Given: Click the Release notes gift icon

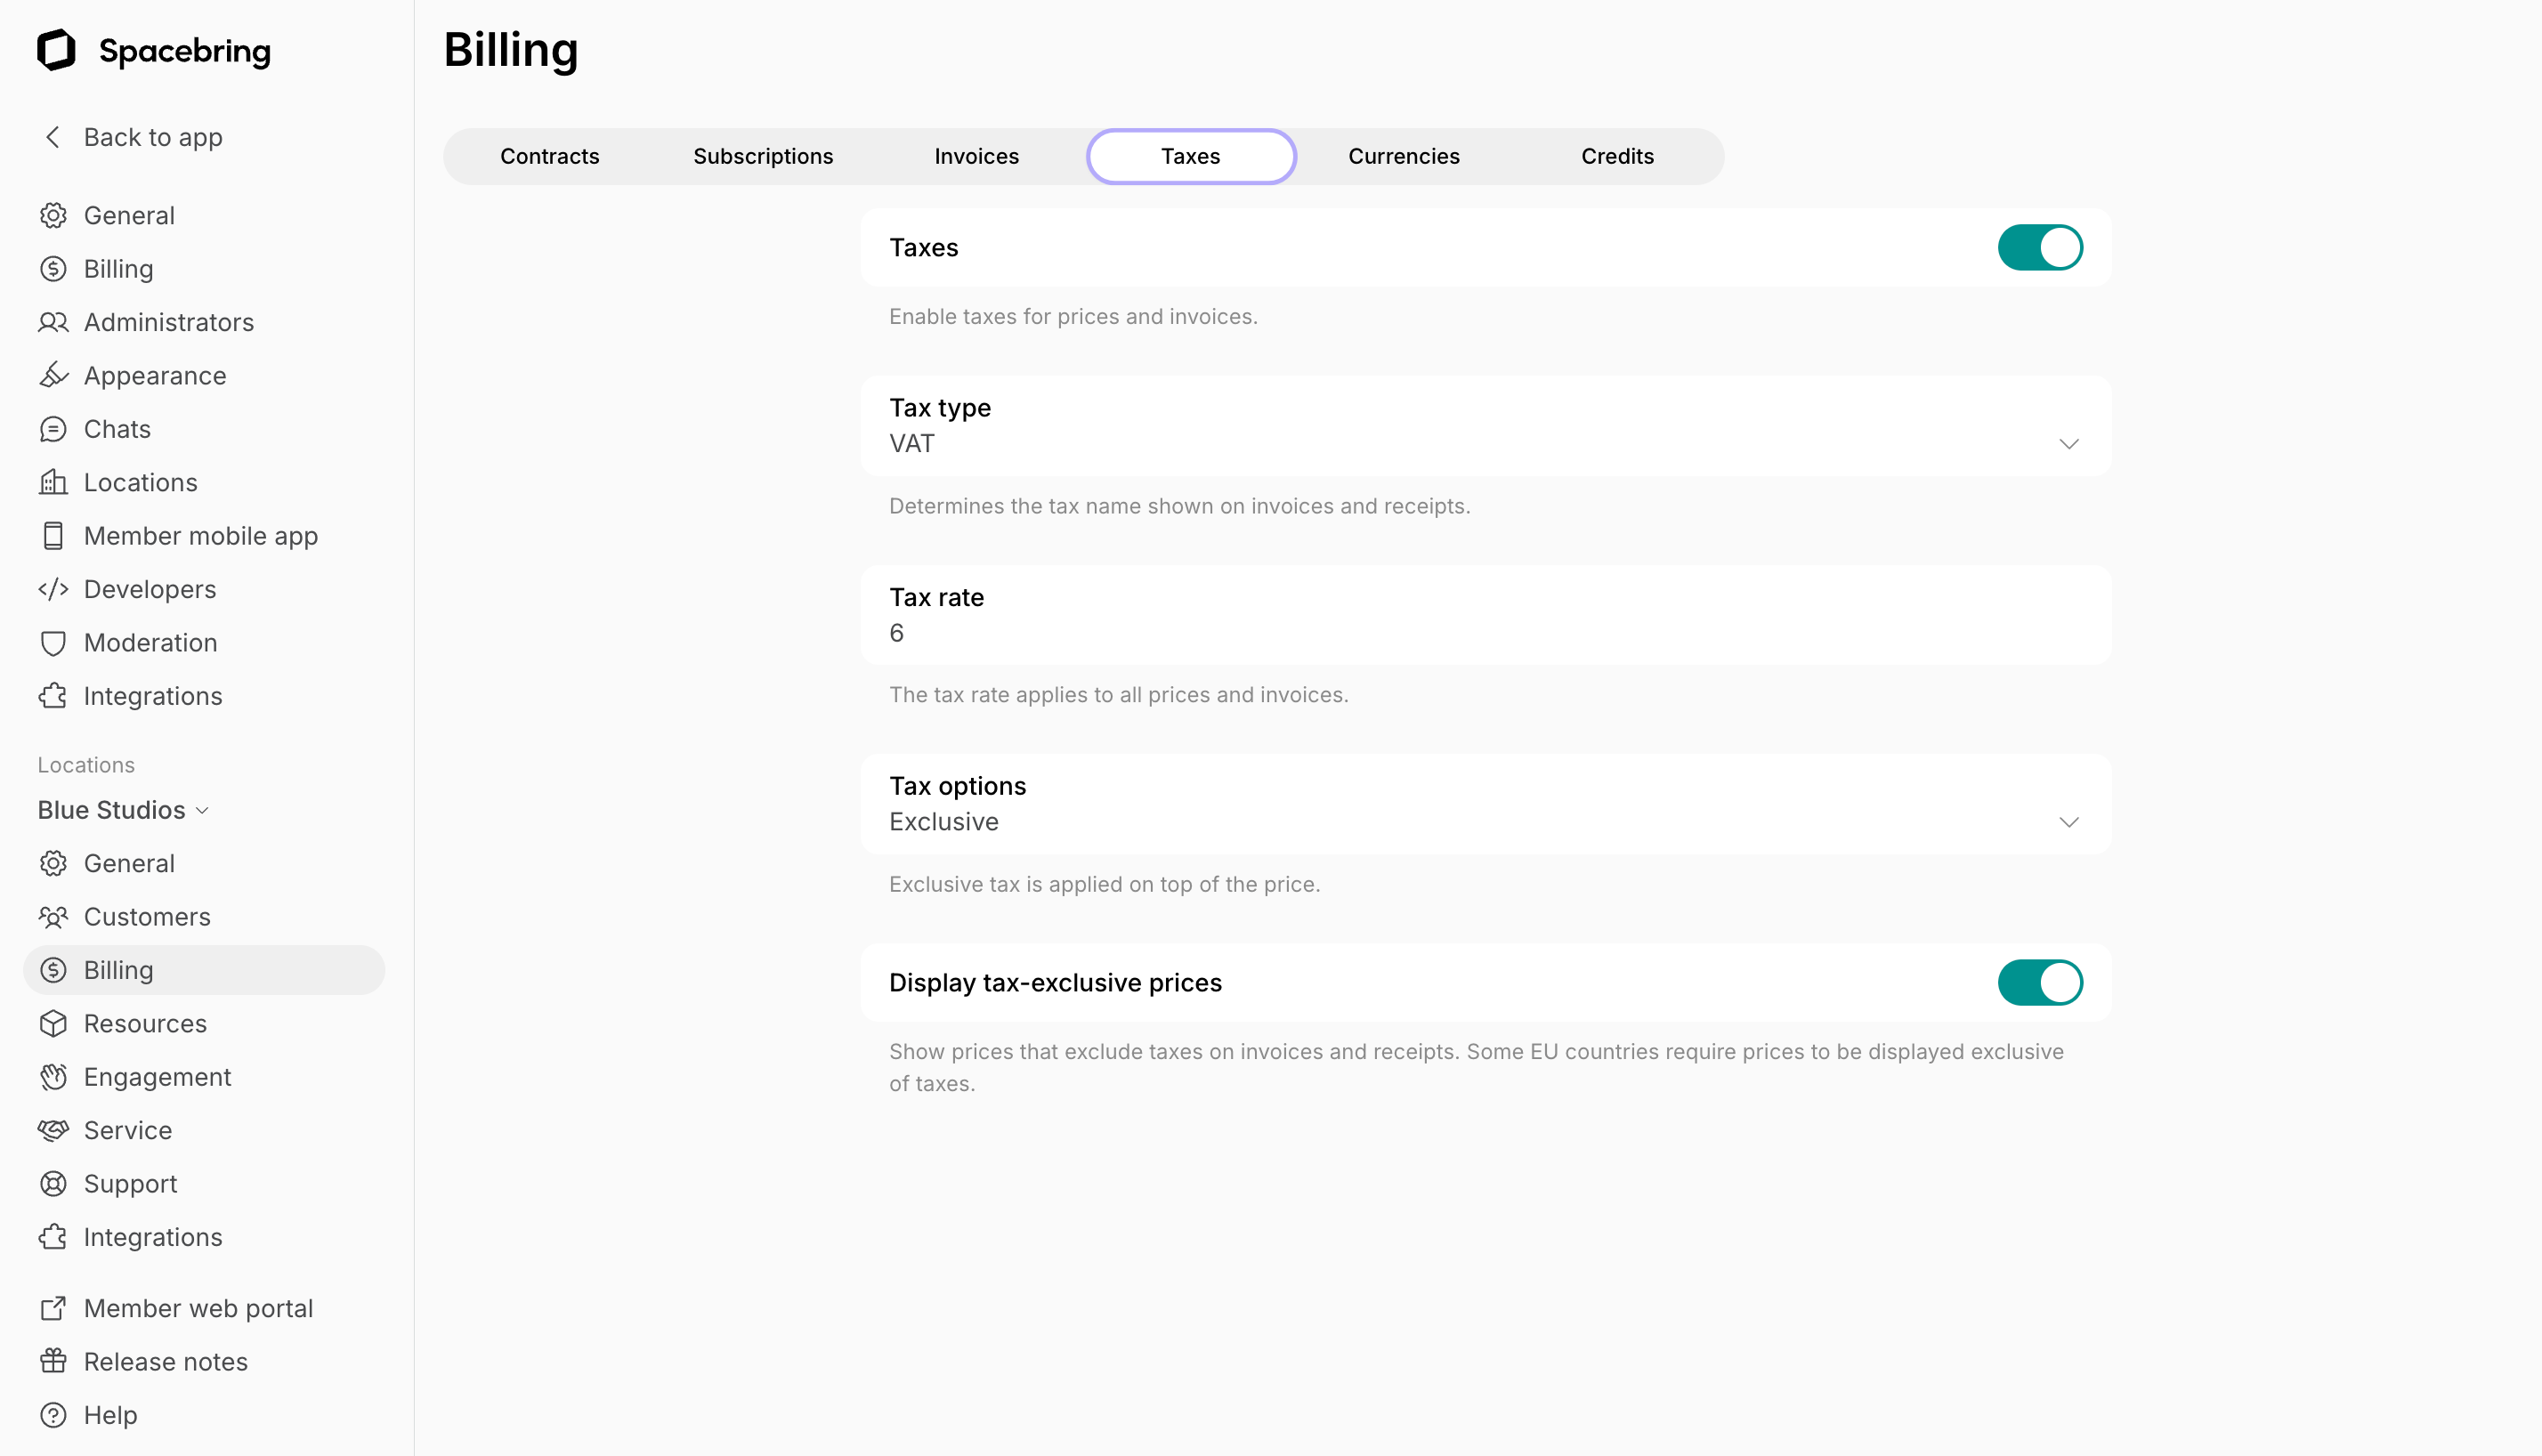Looking at the screenshot, I should pos(53,1362).
